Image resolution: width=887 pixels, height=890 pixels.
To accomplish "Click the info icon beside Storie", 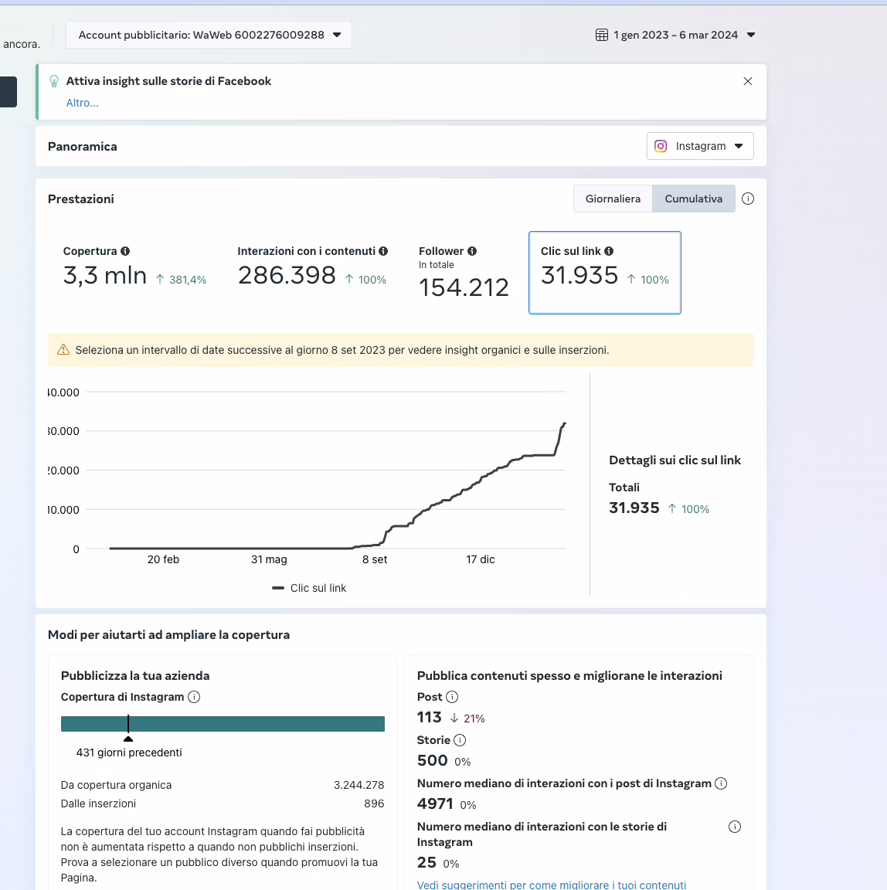I will [x=461, y=740].
